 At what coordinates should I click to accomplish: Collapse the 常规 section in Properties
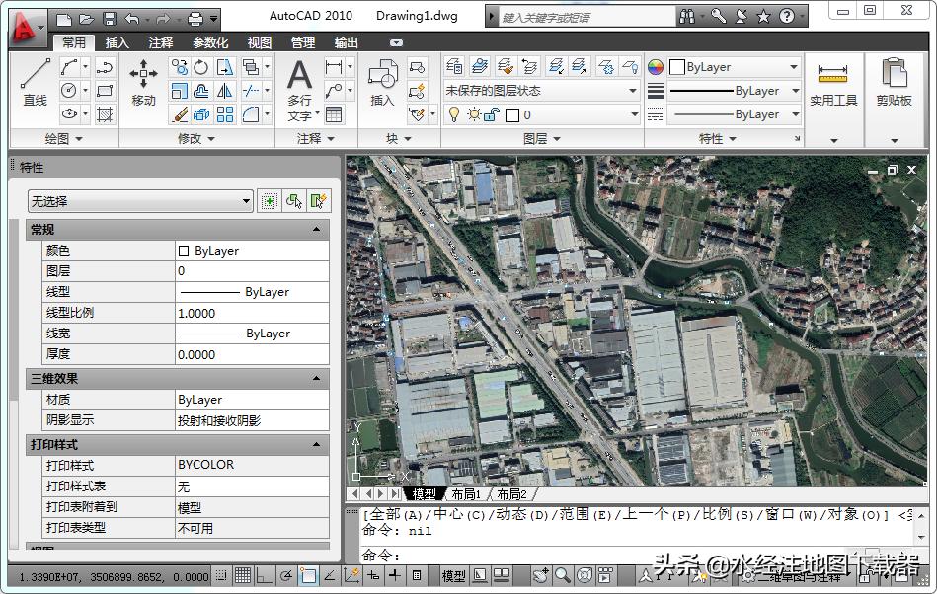click(316, 230)
